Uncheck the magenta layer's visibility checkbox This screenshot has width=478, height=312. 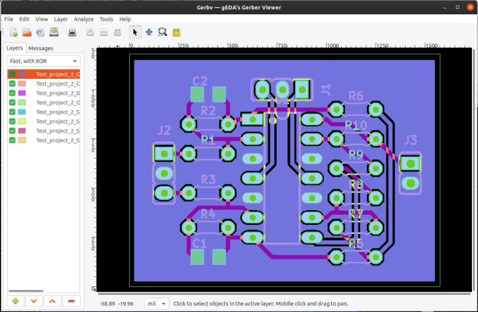[12, 94]
